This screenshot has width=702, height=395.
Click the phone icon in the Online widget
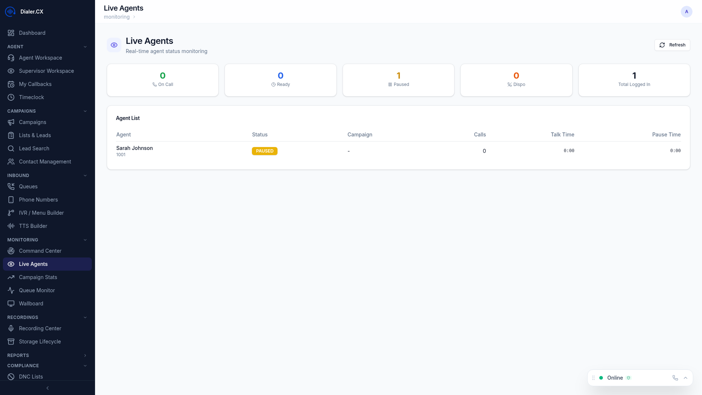[x=675, y=378]
